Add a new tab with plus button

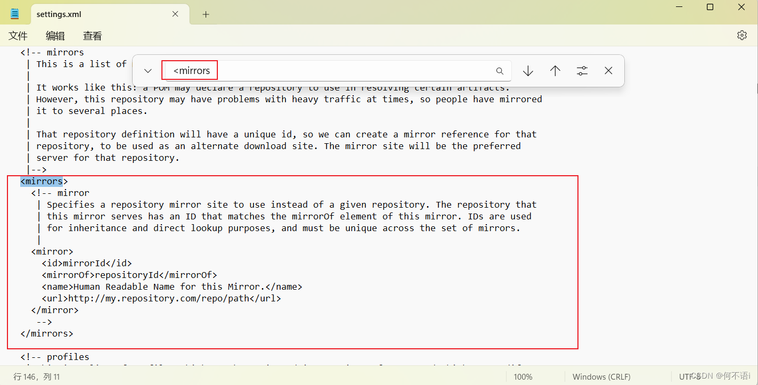point(206,14)
